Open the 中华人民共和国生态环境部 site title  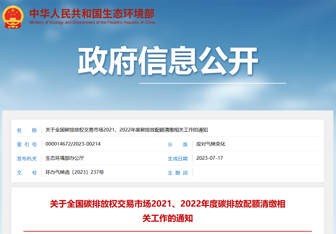tap(92, 12)
